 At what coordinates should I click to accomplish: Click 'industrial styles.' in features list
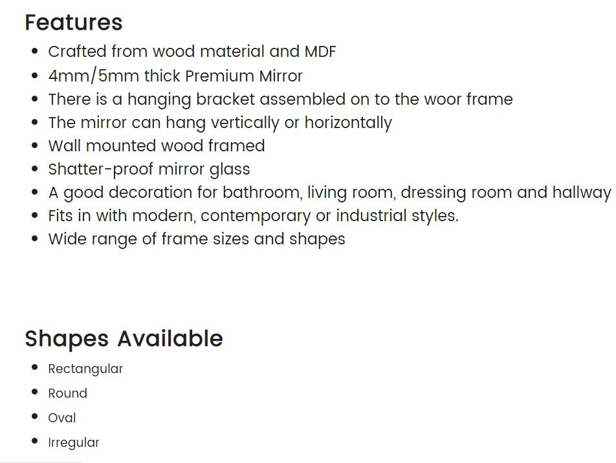[397, 216]
